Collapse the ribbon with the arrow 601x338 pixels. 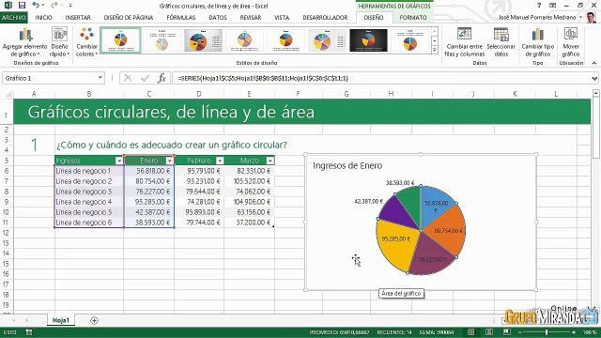(594, 63)
